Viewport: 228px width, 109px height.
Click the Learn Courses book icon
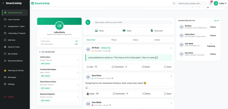[5, 19]
